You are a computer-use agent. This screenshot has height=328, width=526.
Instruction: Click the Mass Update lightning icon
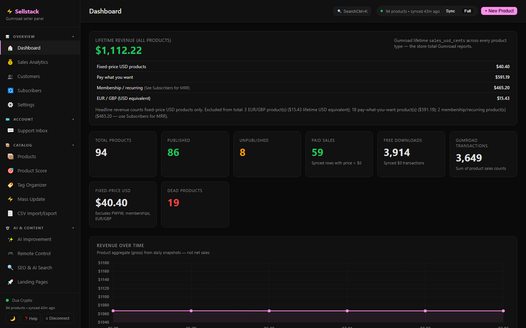click(x=10, y=199)
